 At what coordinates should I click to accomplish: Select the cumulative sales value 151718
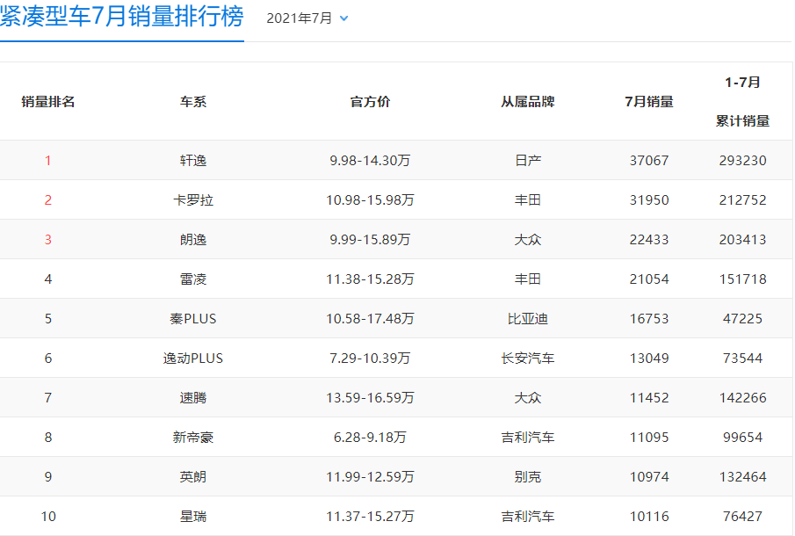(743, 279)
